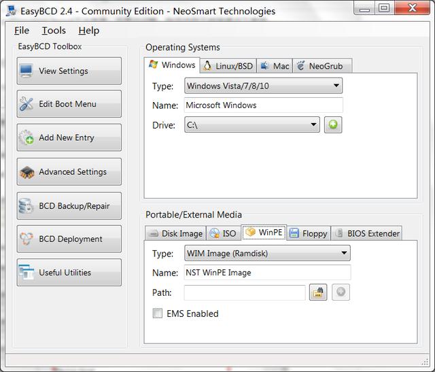Viewport: 435px width, 372px height.
Task: Select the WinPE tab
Action: 264,233
